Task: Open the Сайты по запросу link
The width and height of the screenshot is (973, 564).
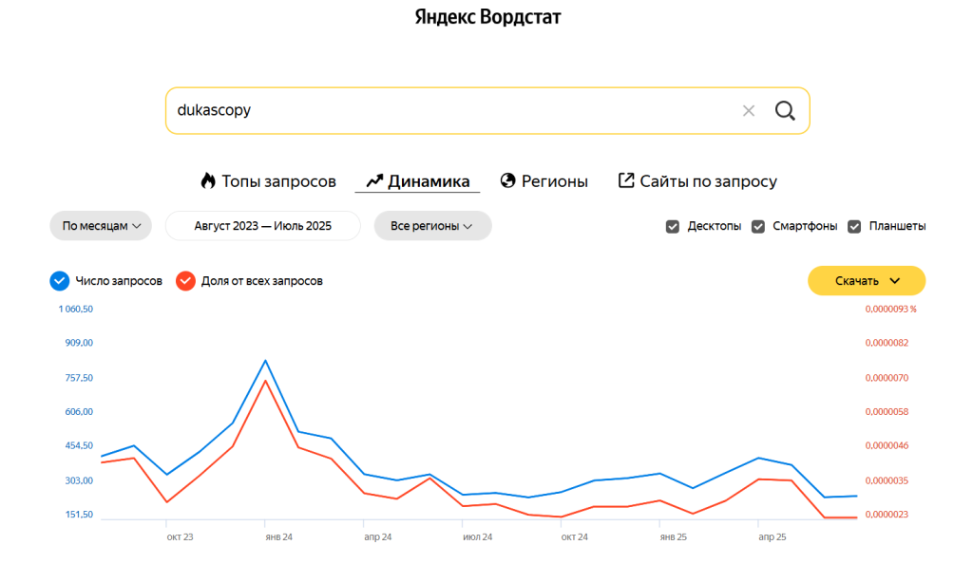Action: [708, 180]
